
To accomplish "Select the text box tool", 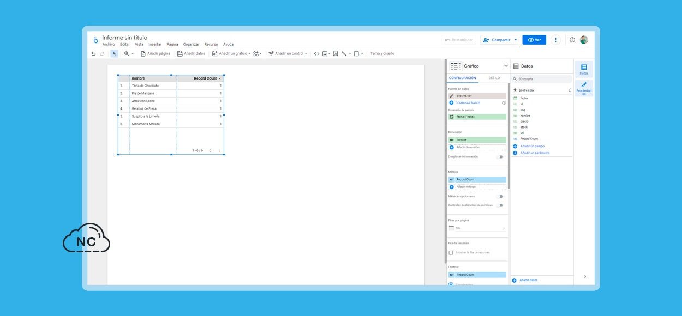I will (336, 54).
